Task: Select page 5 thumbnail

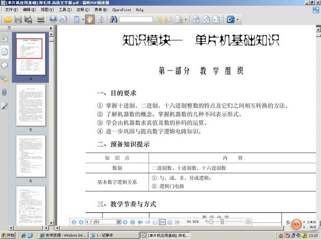Action: (x=30, y=105)
